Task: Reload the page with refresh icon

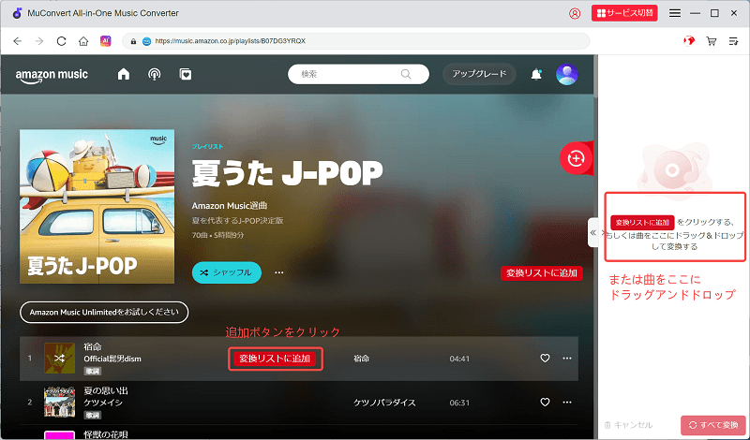Action: (61, 41)
